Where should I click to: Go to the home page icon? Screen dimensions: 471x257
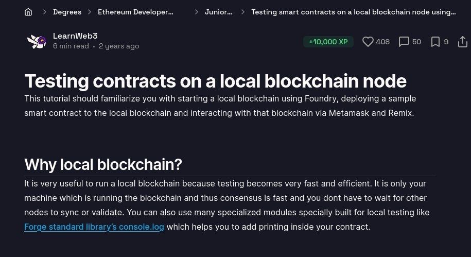click(x=28, y=12)
